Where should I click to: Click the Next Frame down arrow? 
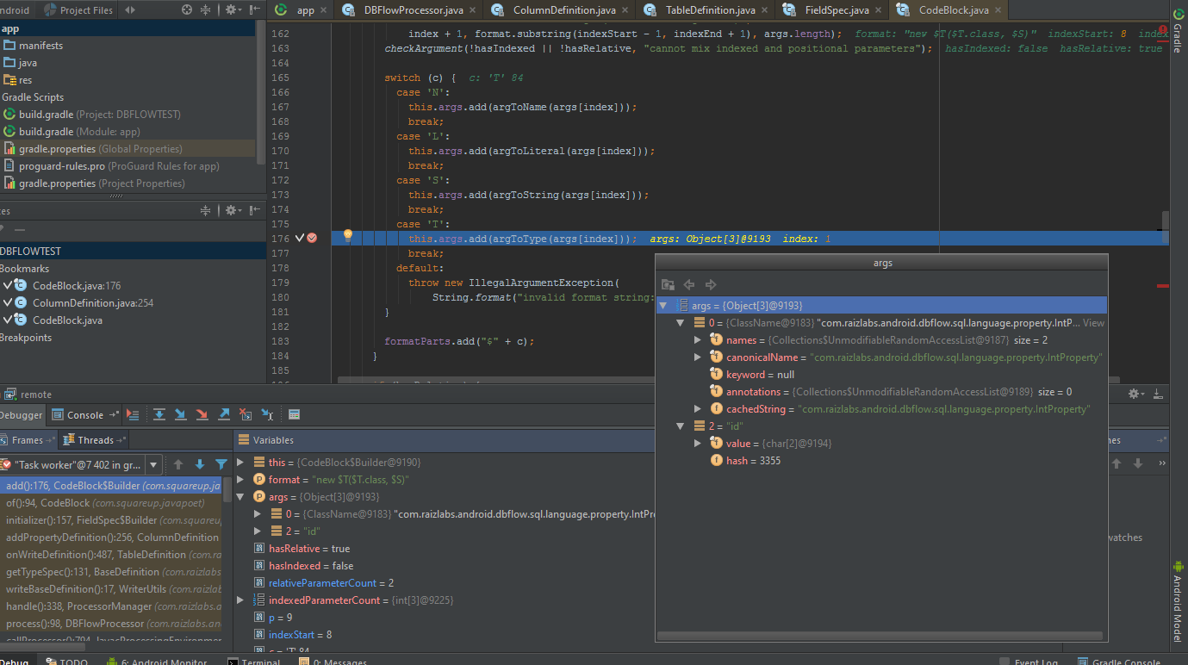[x=200, y=464]
